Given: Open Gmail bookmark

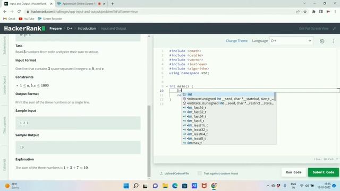Looking at the screenshot, I should tap(10, 19).
